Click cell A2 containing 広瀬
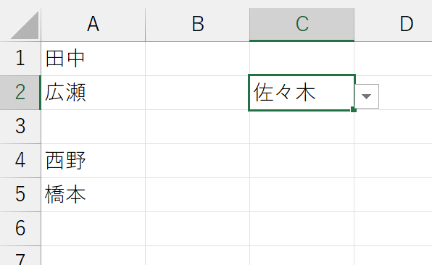Screen dimensions: 432x265 [93, 93]
